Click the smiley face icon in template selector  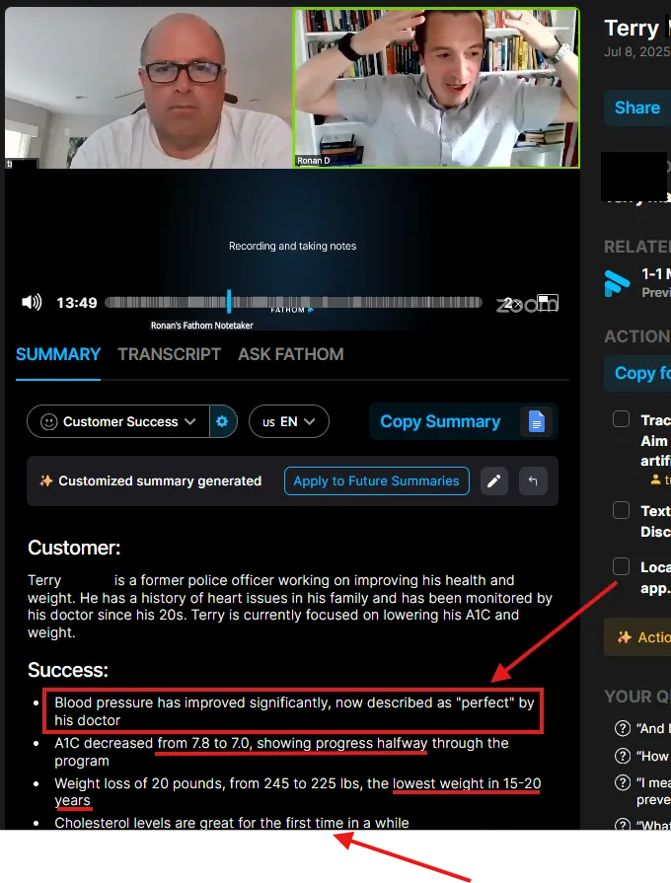pos(49,422)
